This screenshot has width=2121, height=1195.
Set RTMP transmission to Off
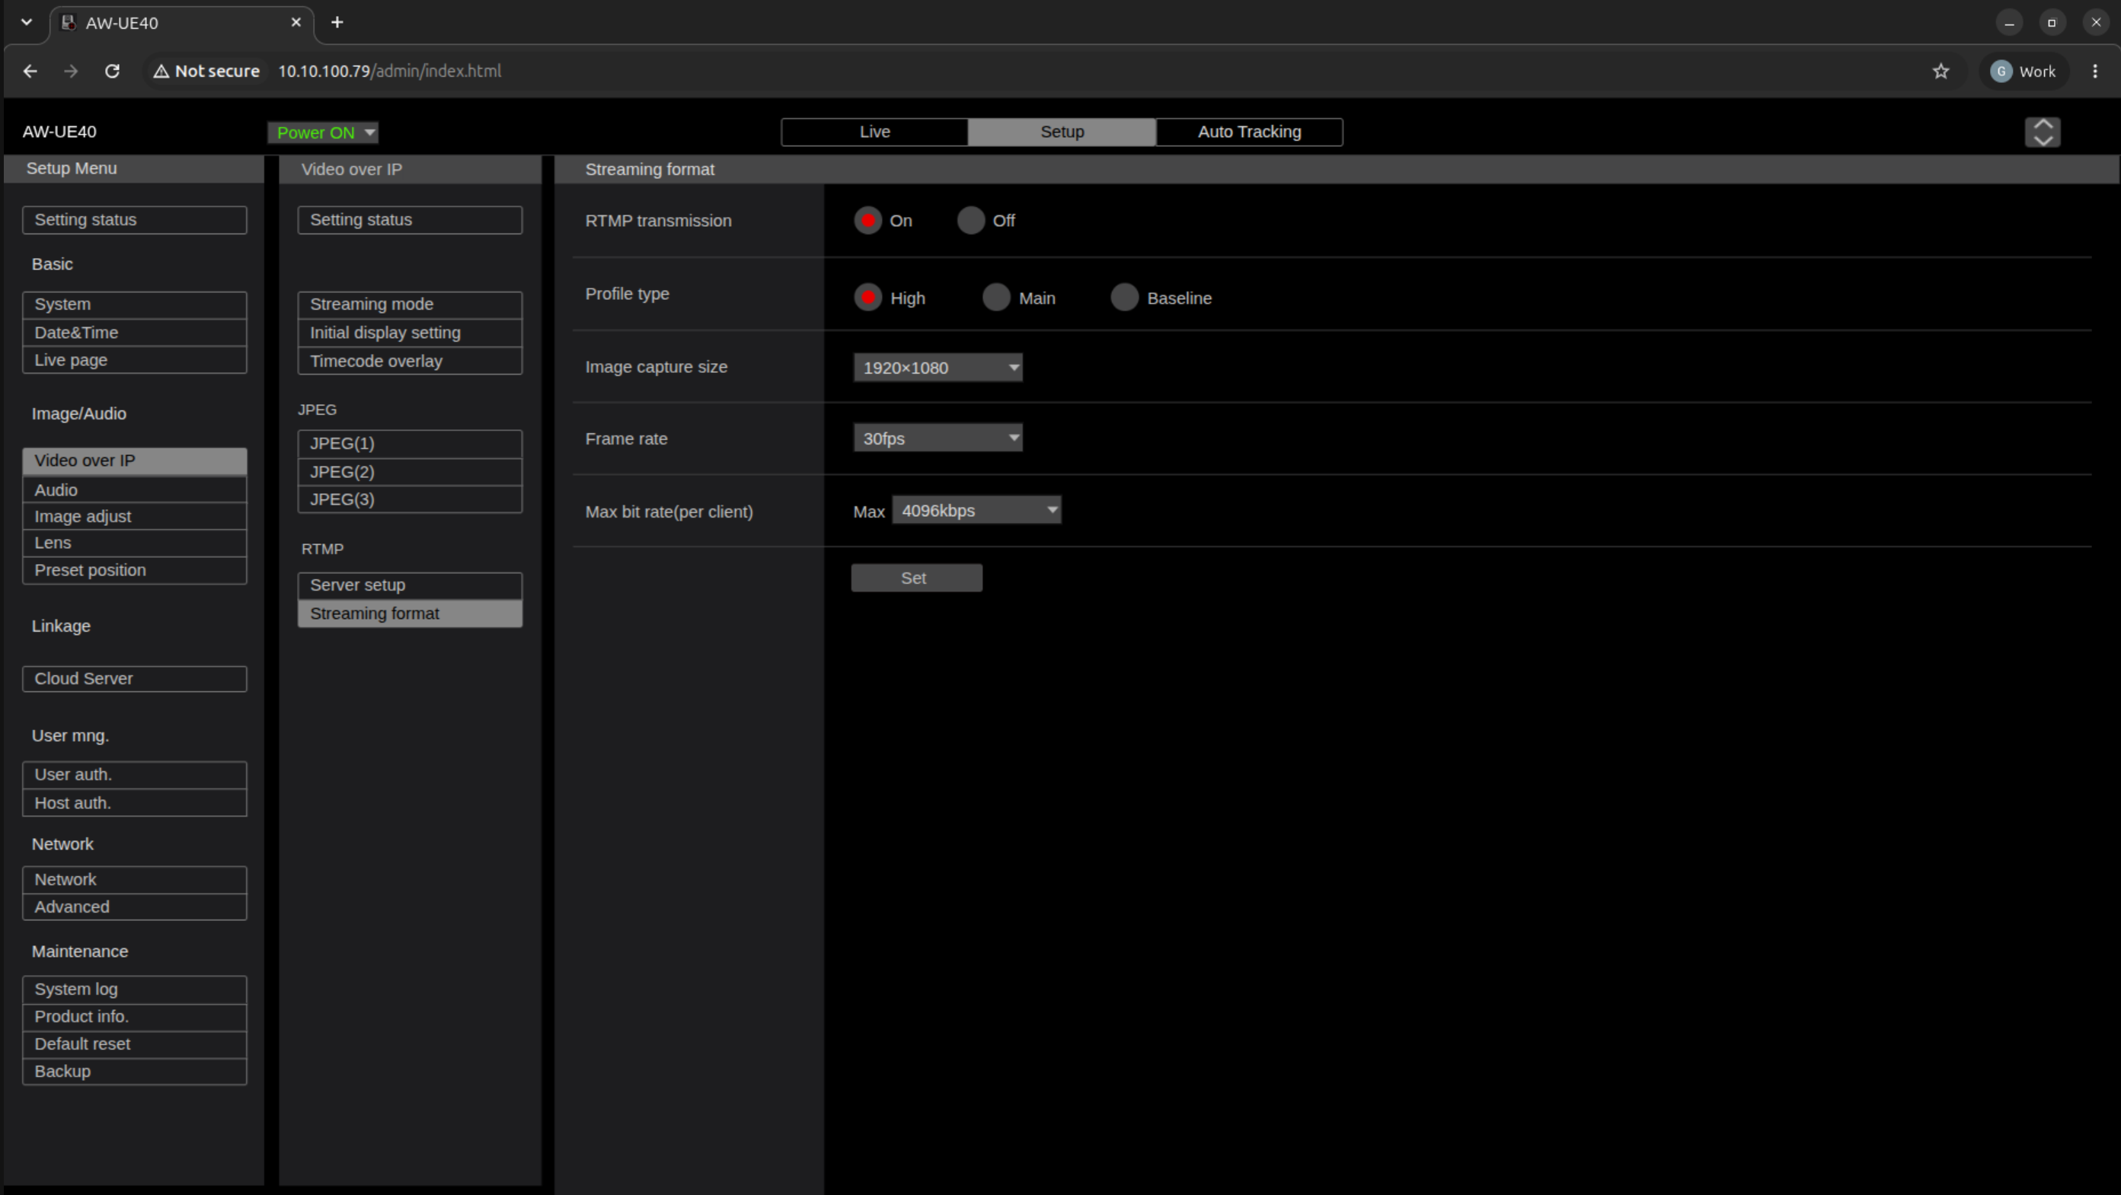point(971,221)
